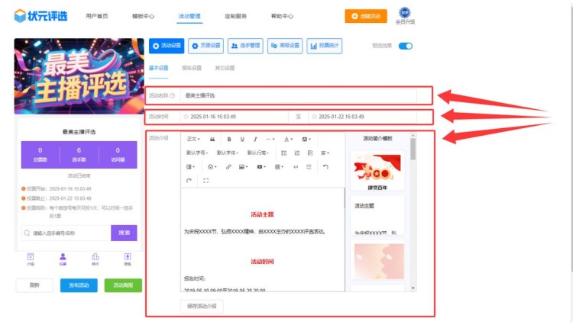This screenshot has height=325, width=573.
Task: Open the 正文 heading style dropdown
Action: pos(193,140)
